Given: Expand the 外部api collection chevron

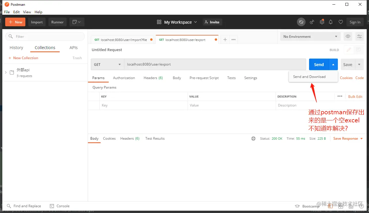Looking at the screenshot, I should pyautogui.click(x=6, y=72).
